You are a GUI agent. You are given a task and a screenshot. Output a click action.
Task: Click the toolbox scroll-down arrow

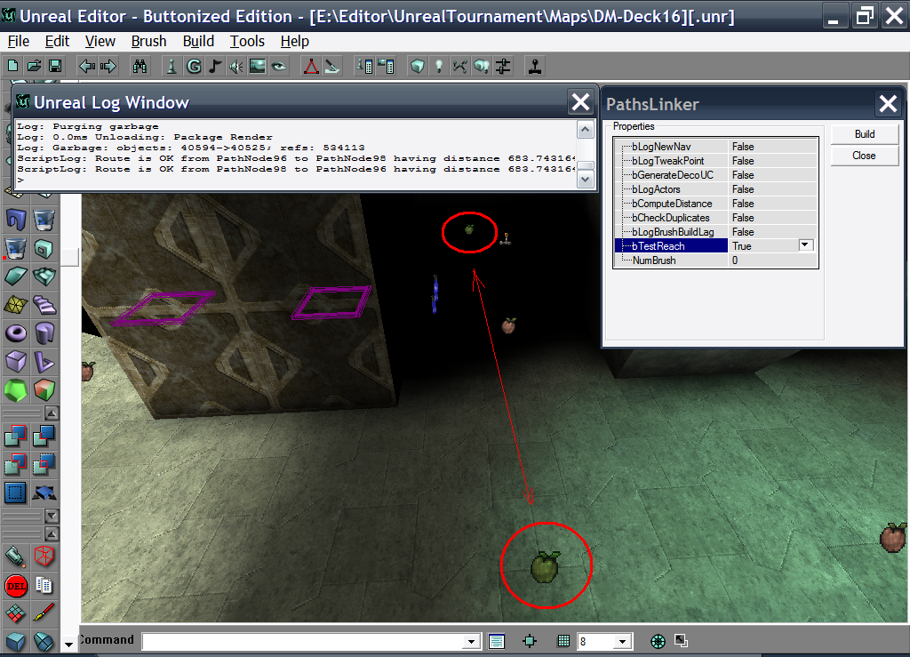coord(69,645)
